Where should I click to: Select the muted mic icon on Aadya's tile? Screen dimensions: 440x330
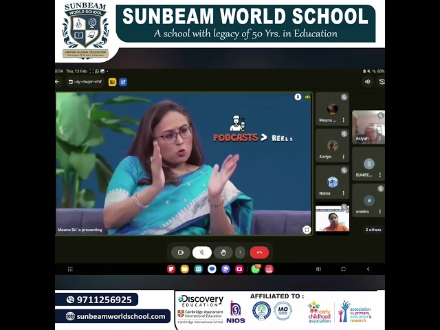344,133
